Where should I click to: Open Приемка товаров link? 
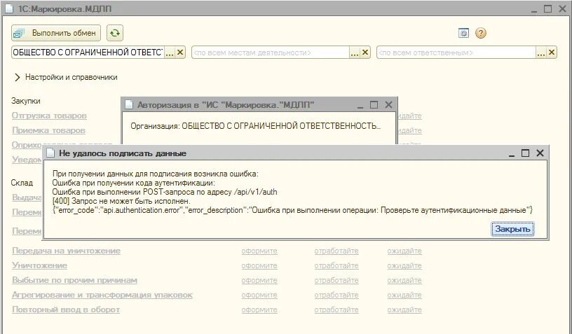coord(48,130)
